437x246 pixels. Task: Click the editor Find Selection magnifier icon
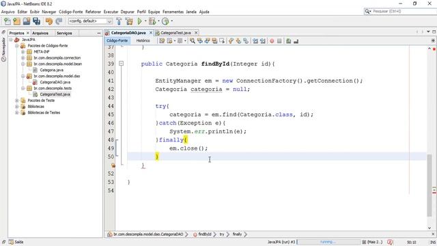[193, 41]
